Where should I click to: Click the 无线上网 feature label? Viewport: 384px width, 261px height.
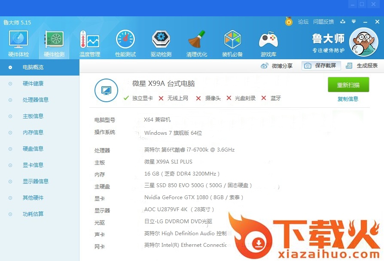pyautogui.click(x=178, y=98)
